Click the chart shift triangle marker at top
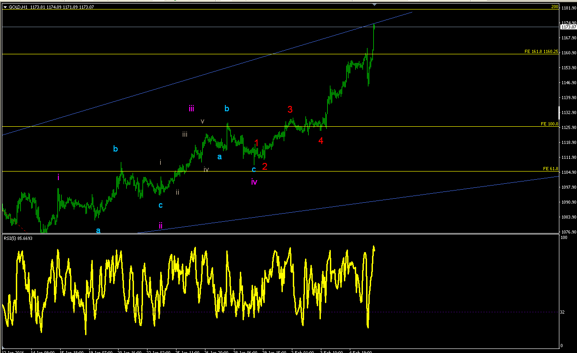This screenshot has width=577, height=353. pyautogui.click(x=375, y=4)
